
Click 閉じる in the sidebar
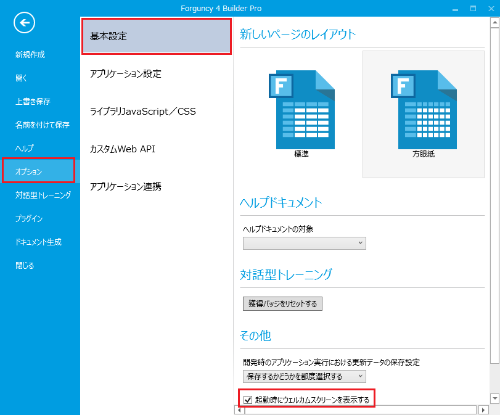point(25,265)
